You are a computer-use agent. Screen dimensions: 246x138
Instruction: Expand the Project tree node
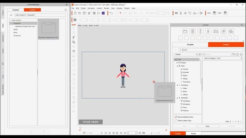(177, 63)
